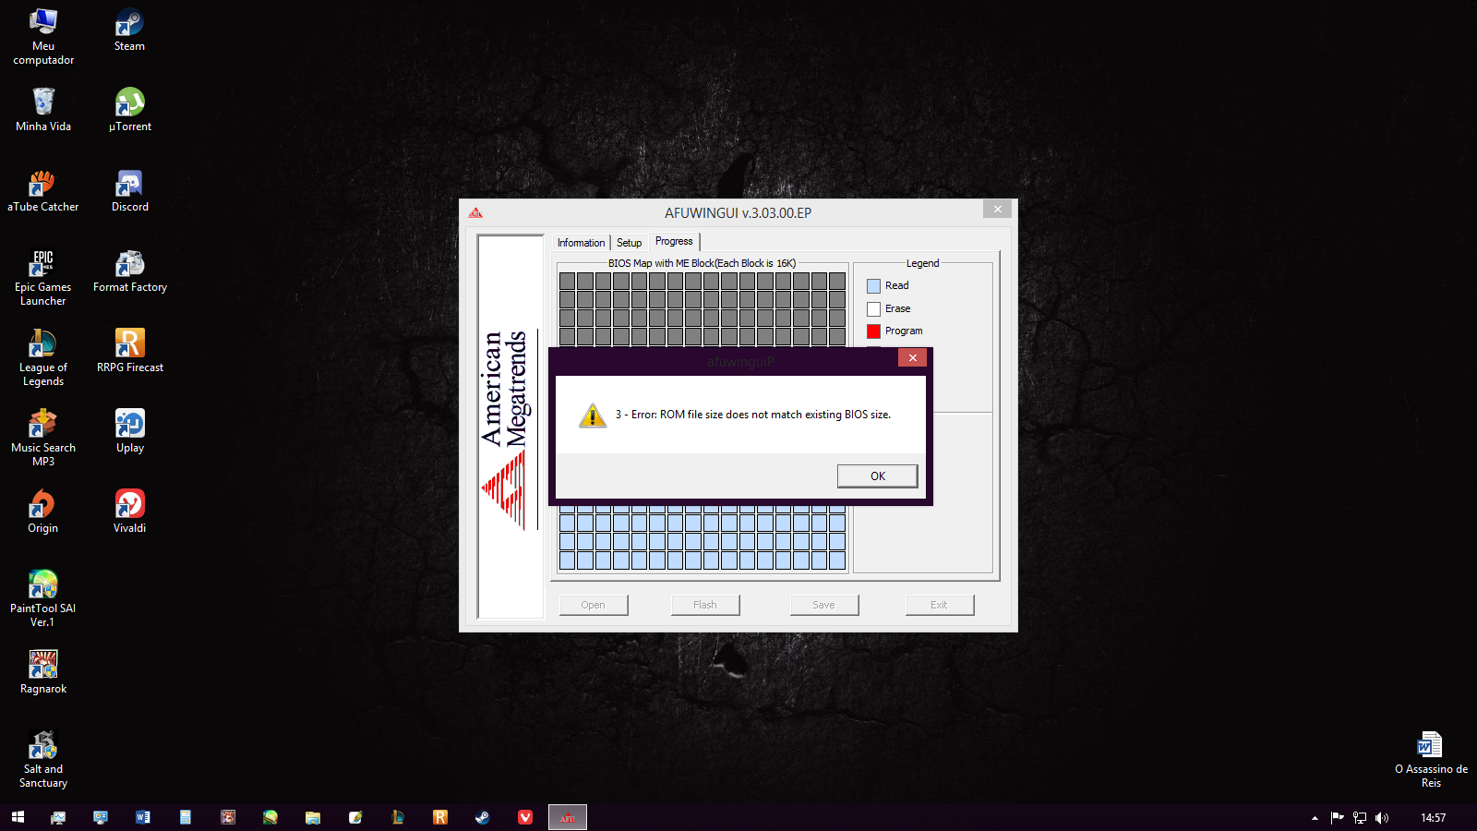Show hidden system tray icons
The image size is (1477, 831).
pos(1315,818)
